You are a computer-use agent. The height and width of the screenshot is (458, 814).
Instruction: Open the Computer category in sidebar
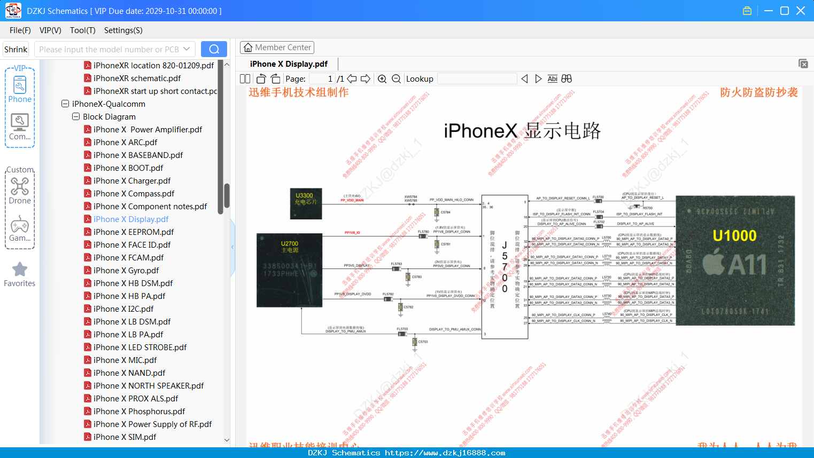point(20,127)
